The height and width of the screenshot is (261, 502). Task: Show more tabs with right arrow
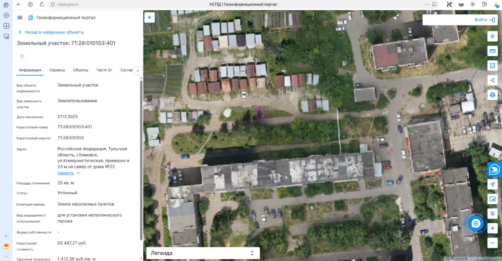tap(138, 71)
